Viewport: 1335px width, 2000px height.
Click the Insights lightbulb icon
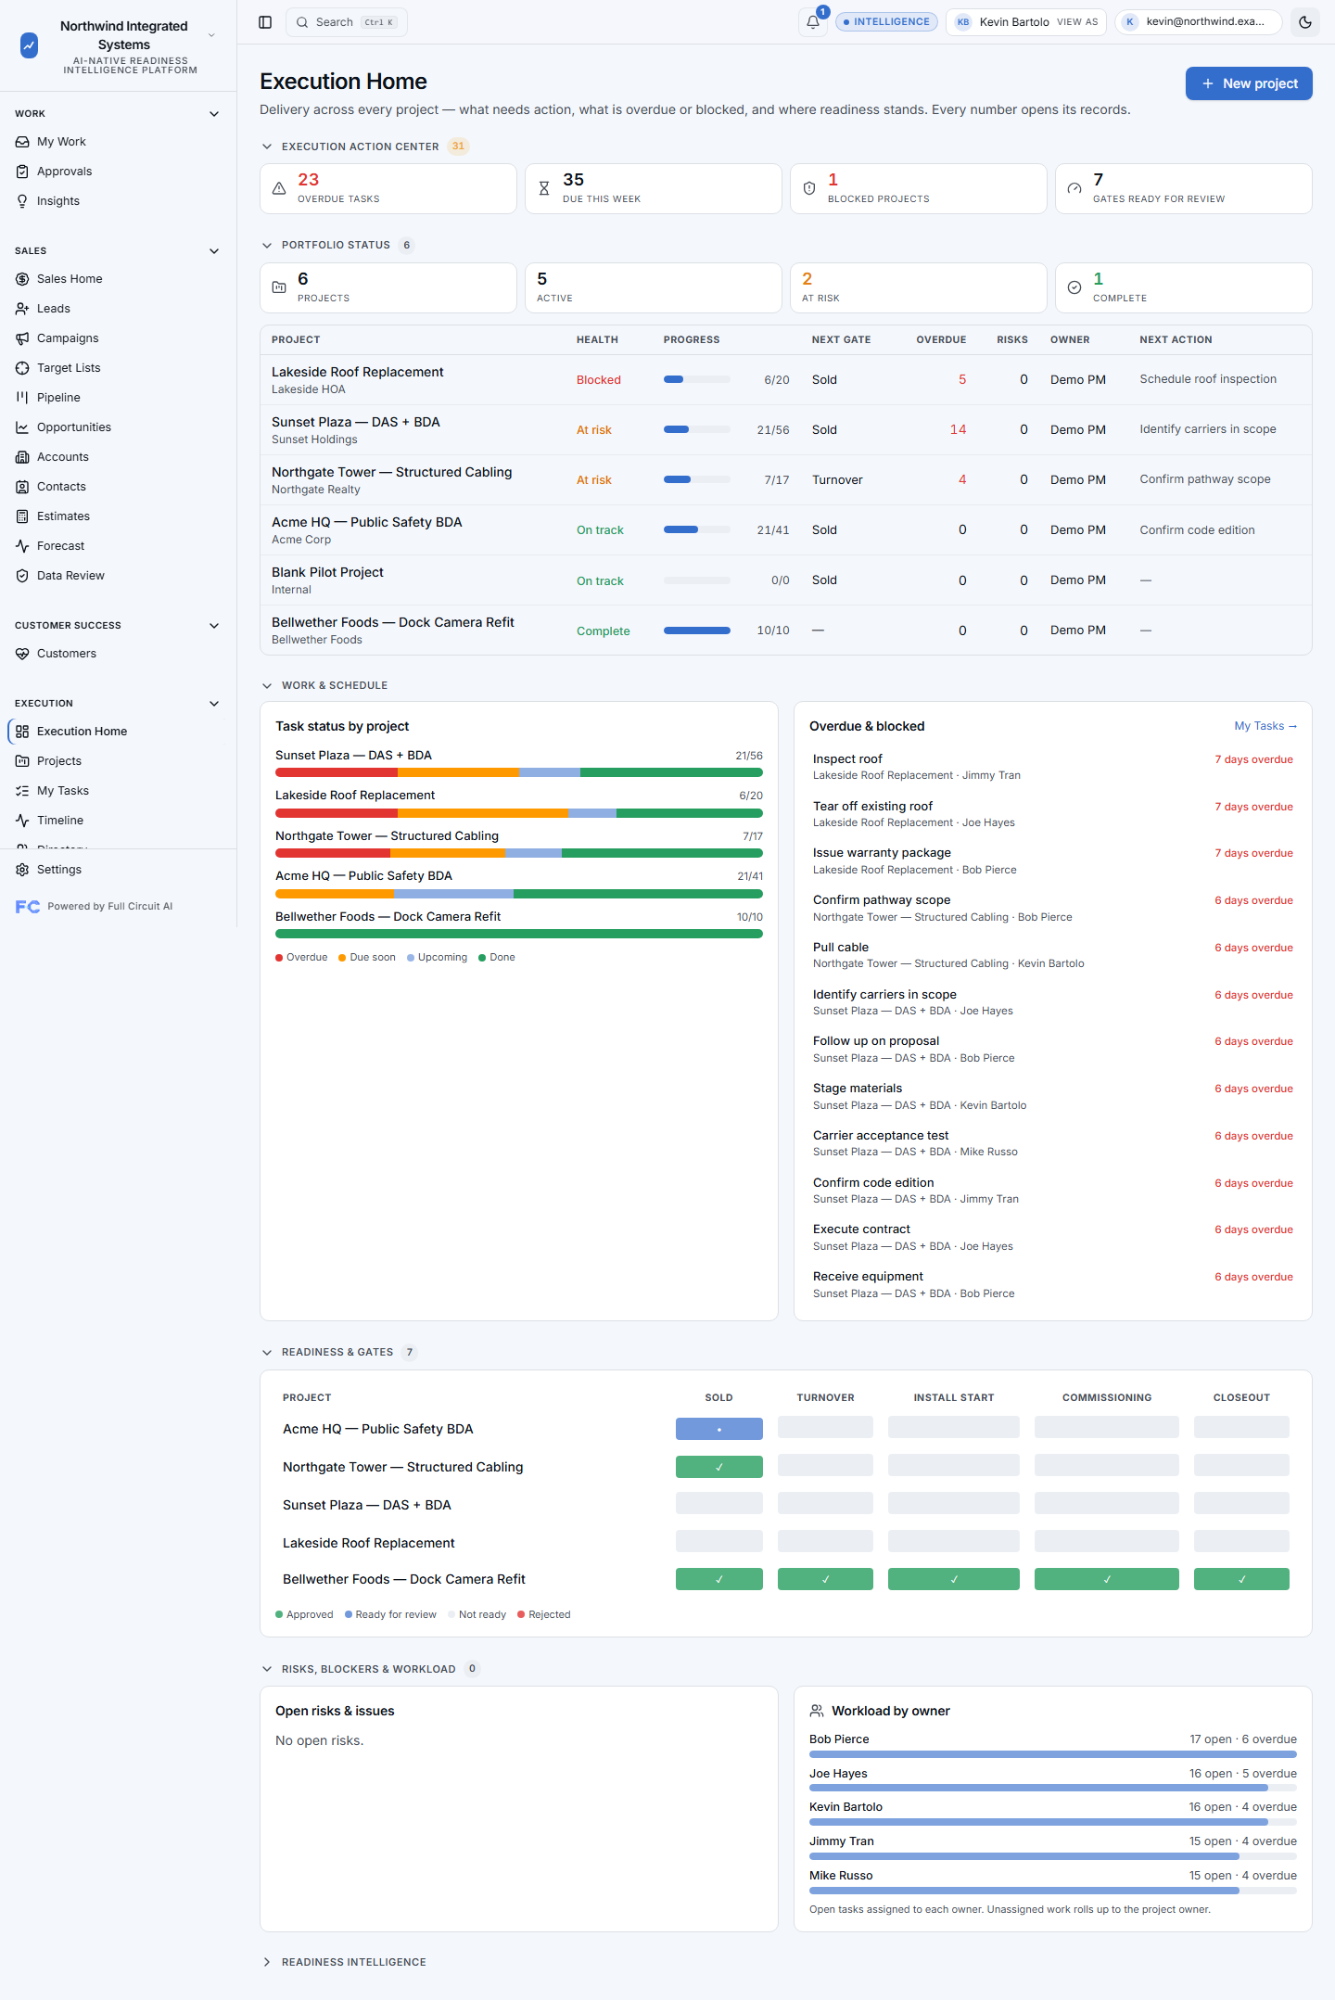(x=22, y=201)
